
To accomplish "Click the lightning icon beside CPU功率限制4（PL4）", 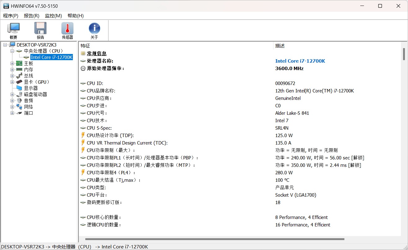I will point(83,172).
